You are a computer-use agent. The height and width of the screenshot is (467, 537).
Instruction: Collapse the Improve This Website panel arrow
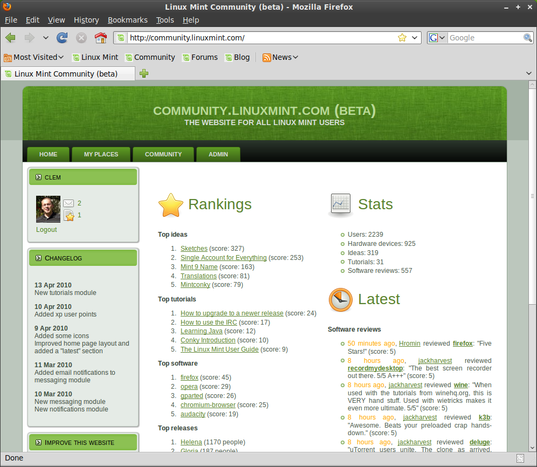tap(39, 442)
